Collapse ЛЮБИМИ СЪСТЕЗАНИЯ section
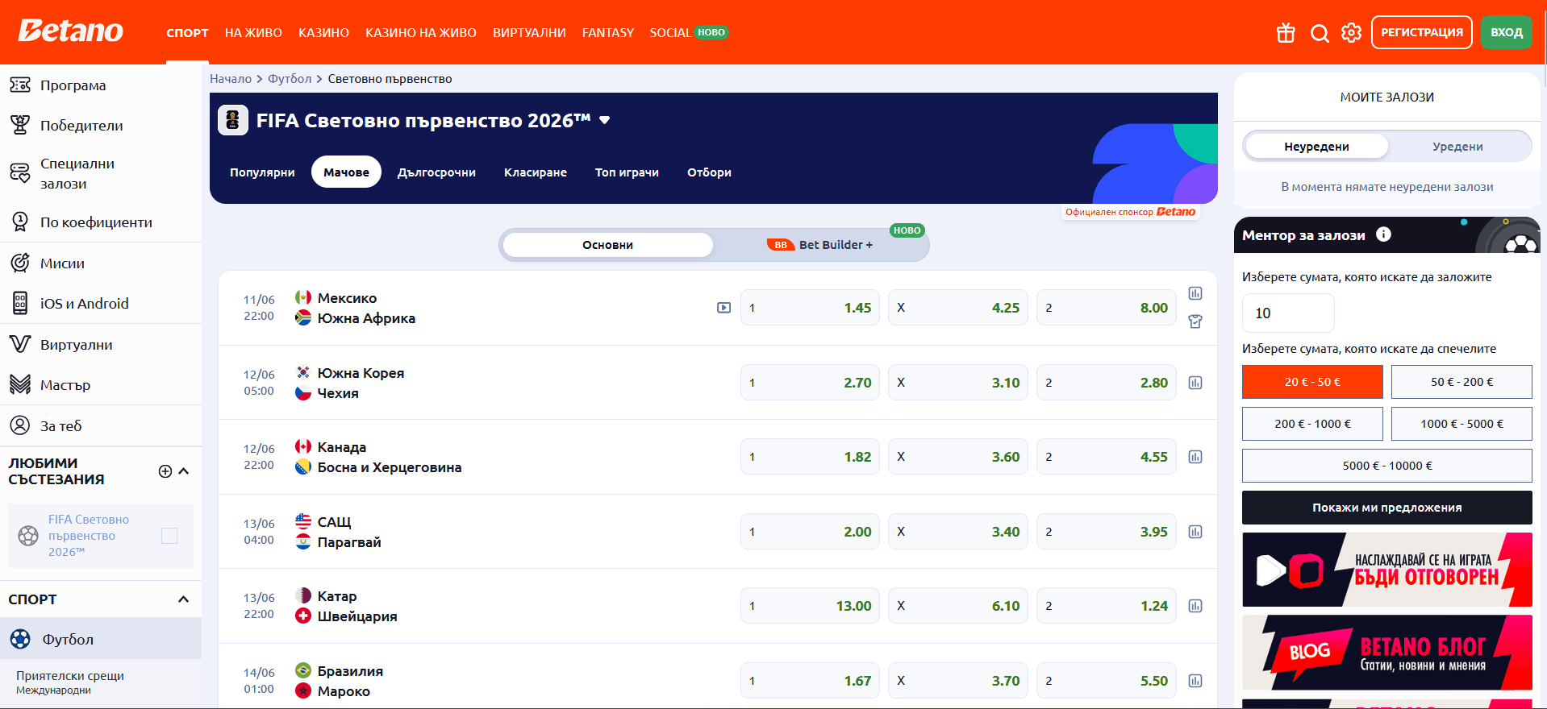The width and height of the screenshot is (1547, 709). pyautogui.click(x=184, y=471)
